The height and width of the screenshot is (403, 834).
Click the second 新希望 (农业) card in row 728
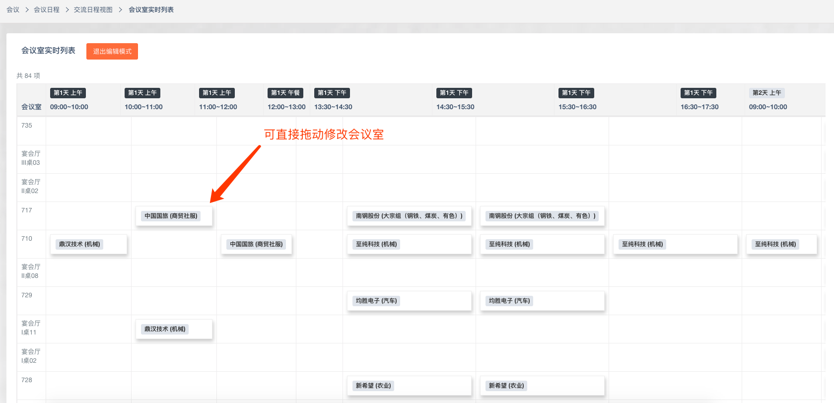pos(542,386)
